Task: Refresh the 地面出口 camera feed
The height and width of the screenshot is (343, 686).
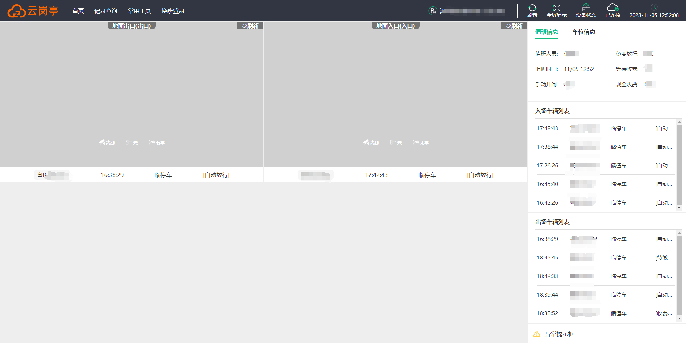Action: pos(250,26)
